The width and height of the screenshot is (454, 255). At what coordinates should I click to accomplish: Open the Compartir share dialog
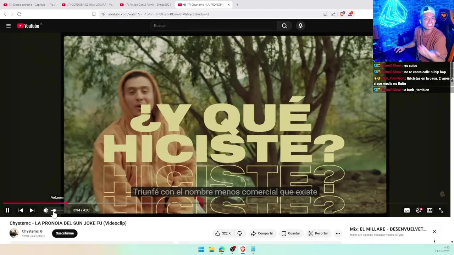point(262,233)
